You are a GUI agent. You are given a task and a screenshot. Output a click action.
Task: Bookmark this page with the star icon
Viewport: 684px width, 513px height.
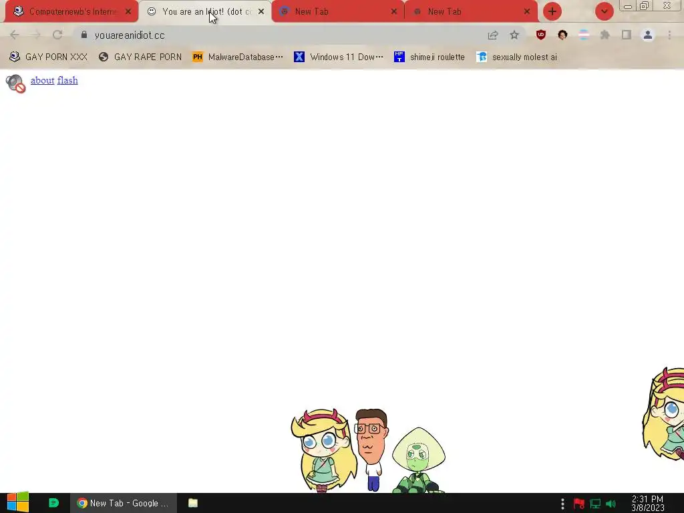(x=514, y=35)
